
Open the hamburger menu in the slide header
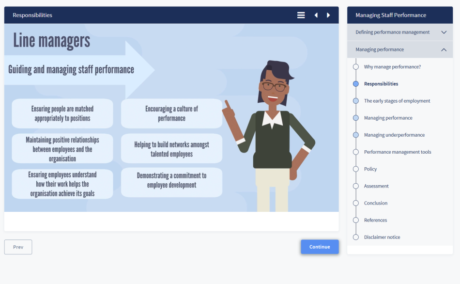(301, 15)
